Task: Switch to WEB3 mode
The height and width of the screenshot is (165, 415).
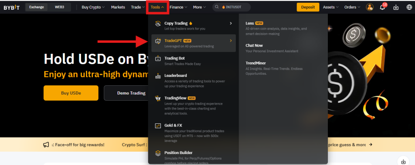Action: (60, 7)
